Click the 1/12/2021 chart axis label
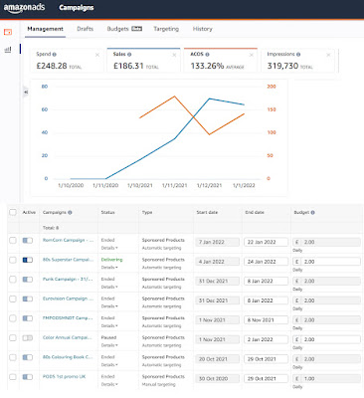Viewport: 364px width, 398px height. click(209, 185)
